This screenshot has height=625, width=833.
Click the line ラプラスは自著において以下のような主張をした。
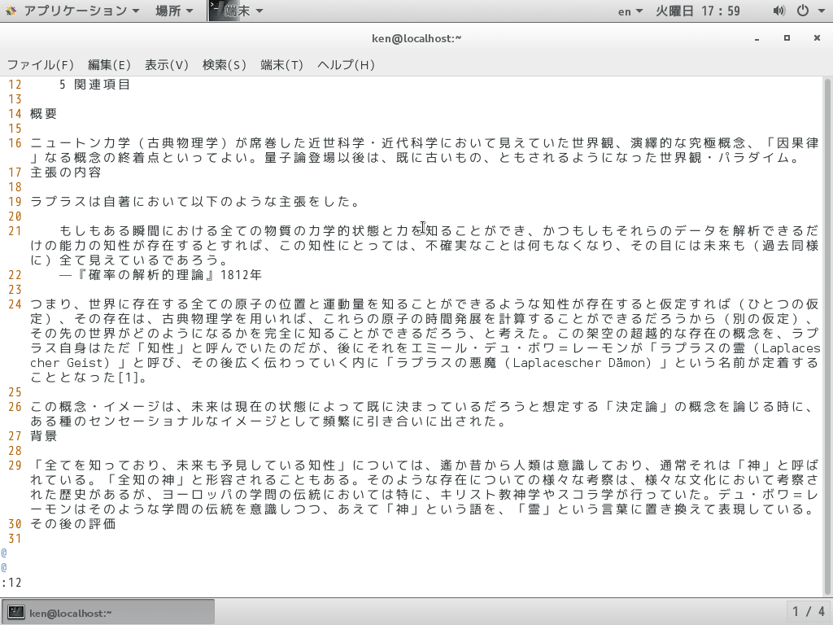[x=196, y=202]
